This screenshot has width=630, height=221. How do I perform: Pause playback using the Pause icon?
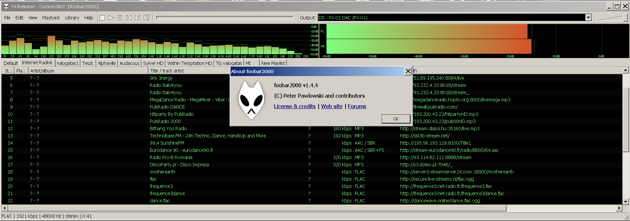(x=120, y=18)
